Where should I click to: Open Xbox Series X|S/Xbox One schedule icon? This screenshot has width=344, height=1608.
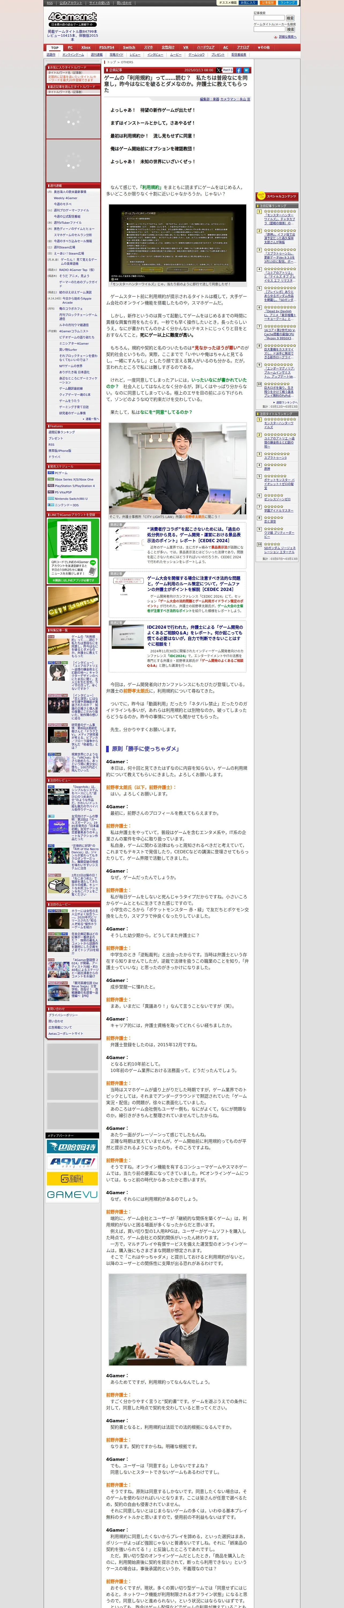tap(51, 479)
